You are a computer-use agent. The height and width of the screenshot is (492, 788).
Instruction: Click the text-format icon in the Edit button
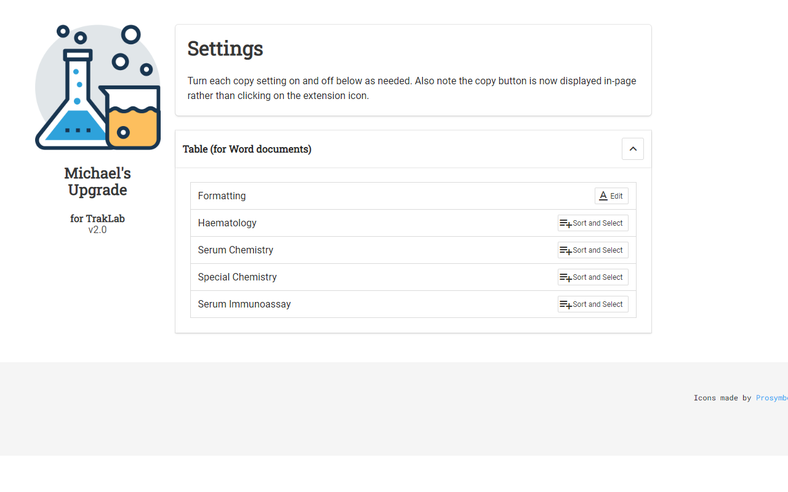(x=603, y=196)
